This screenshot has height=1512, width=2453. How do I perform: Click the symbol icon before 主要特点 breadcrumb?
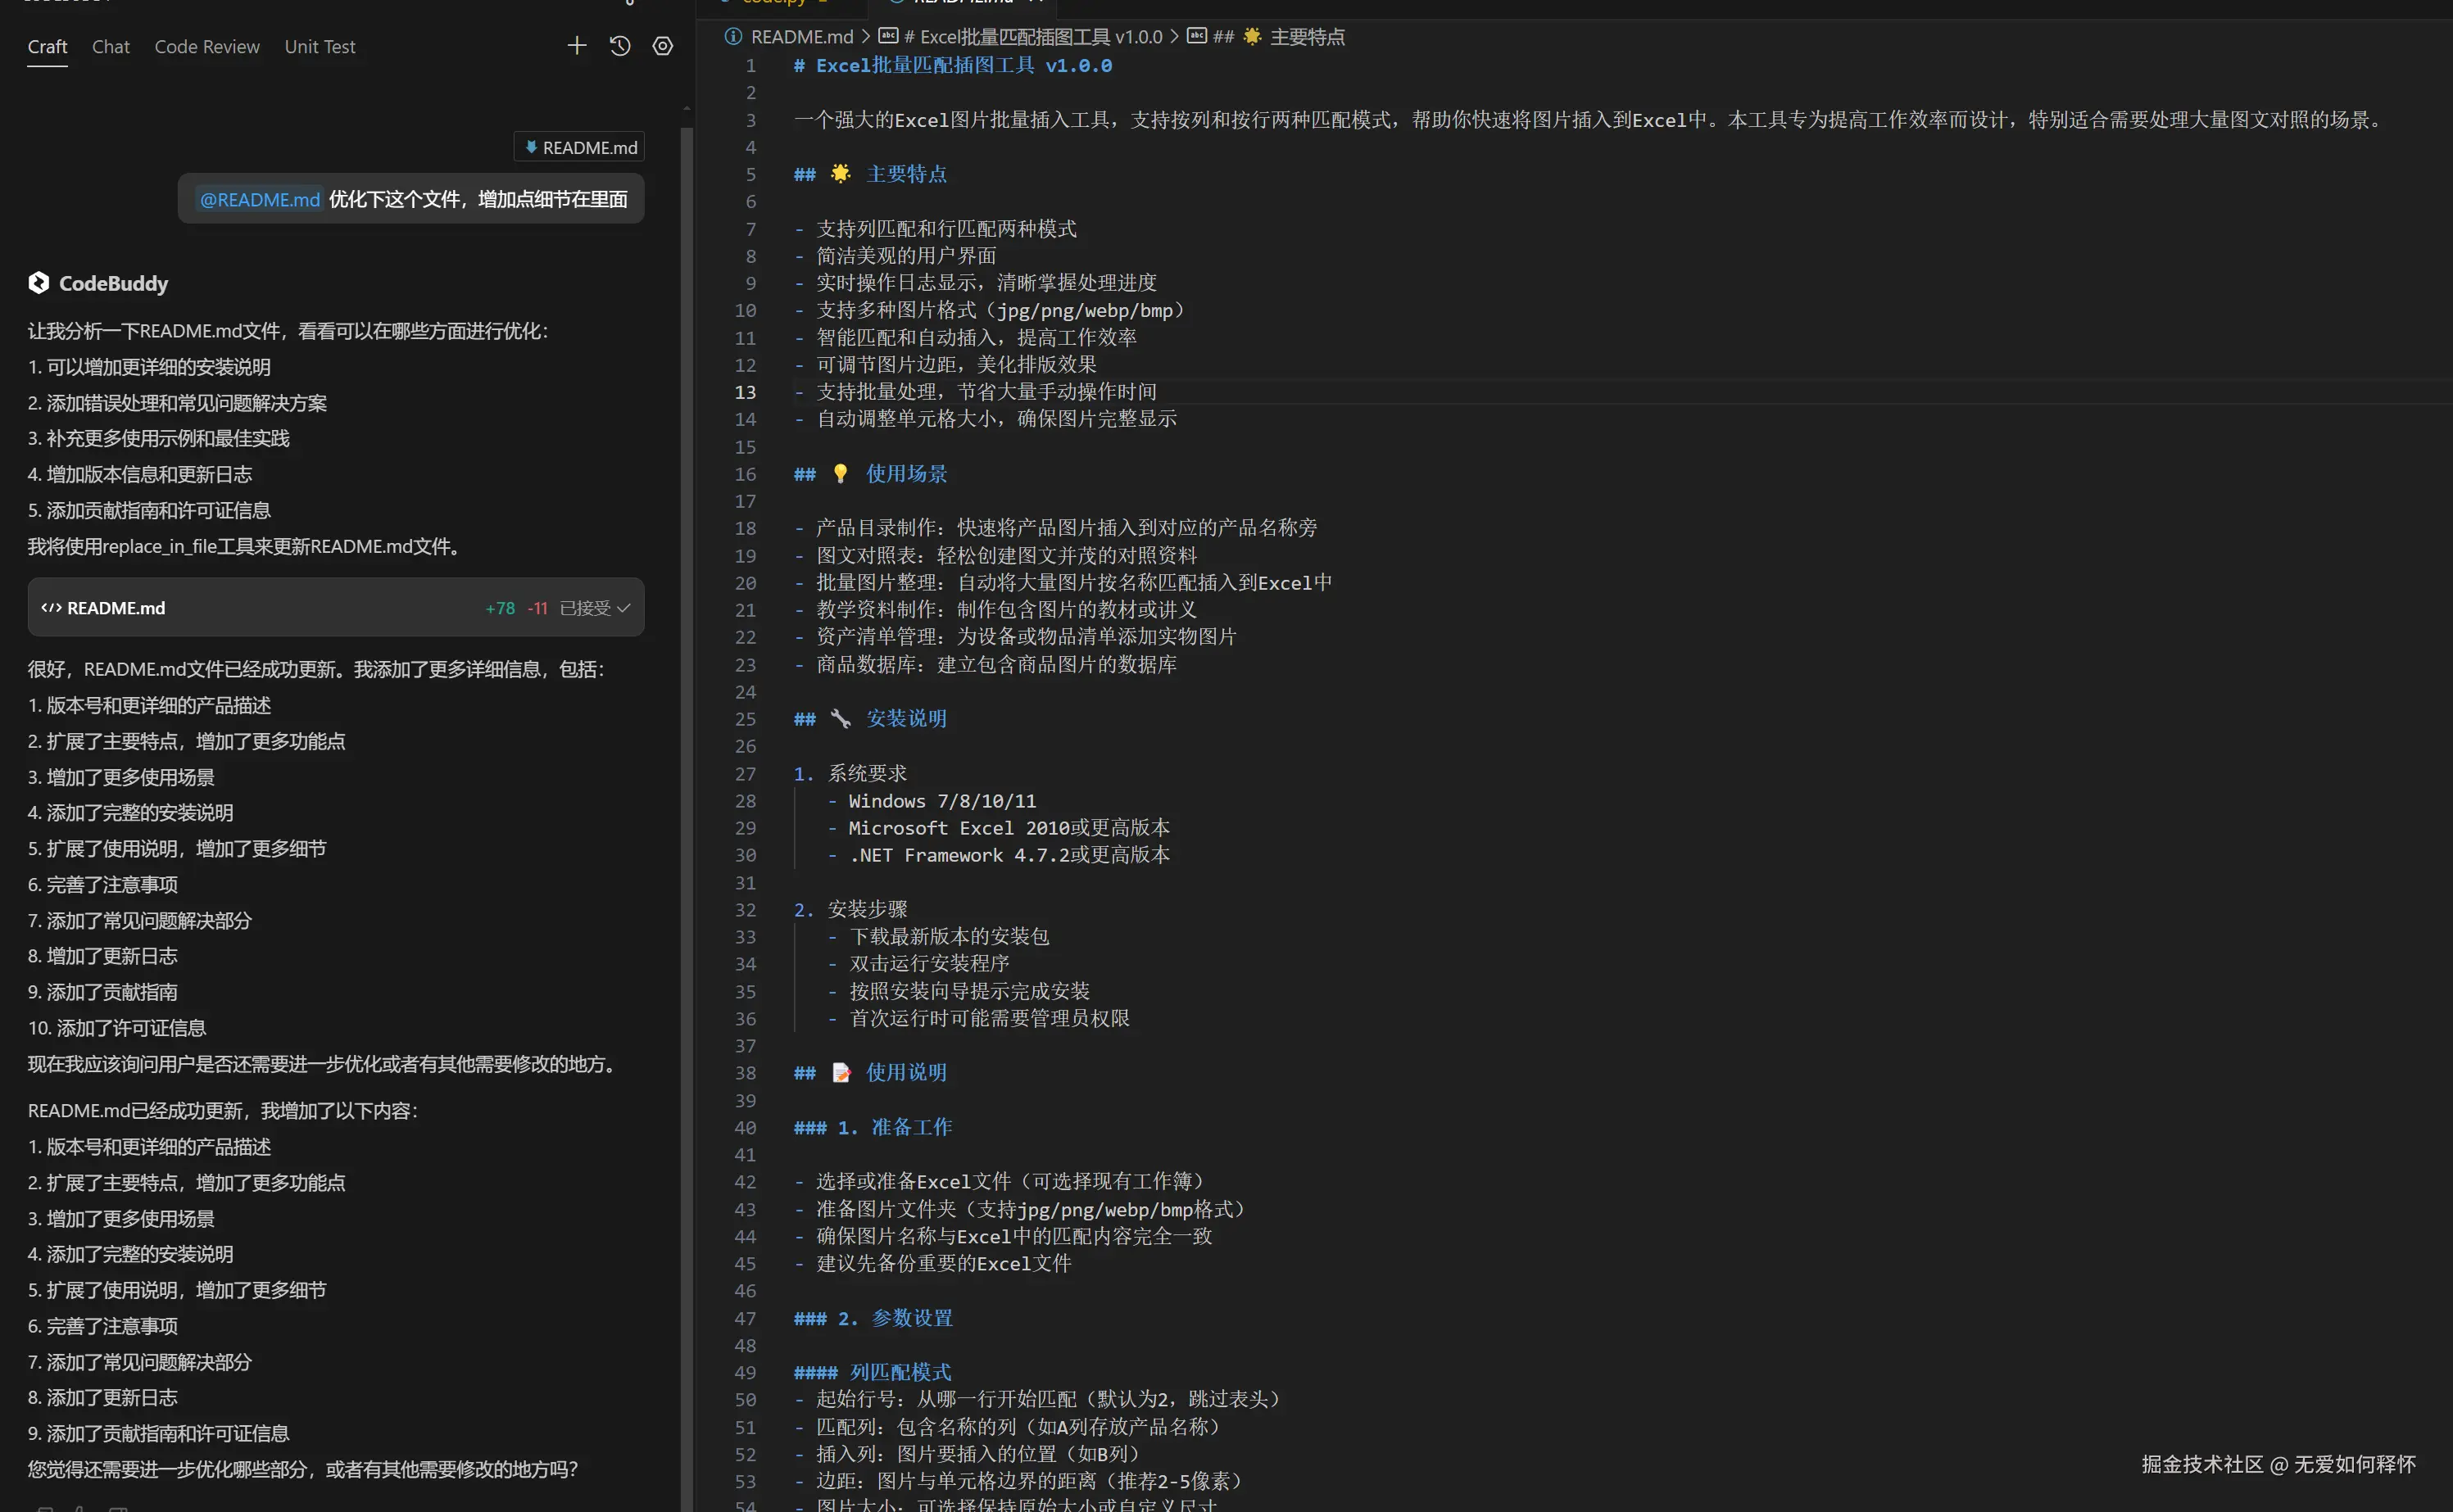[x=1196, y=37]
